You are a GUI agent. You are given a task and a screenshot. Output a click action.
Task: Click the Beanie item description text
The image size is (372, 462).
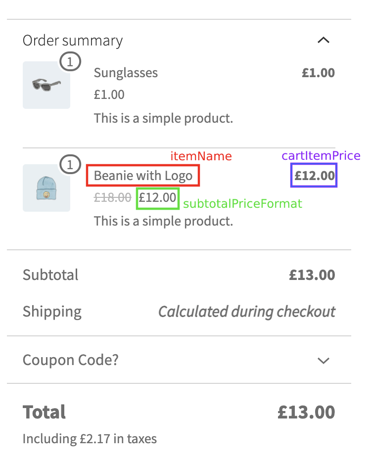163,221
